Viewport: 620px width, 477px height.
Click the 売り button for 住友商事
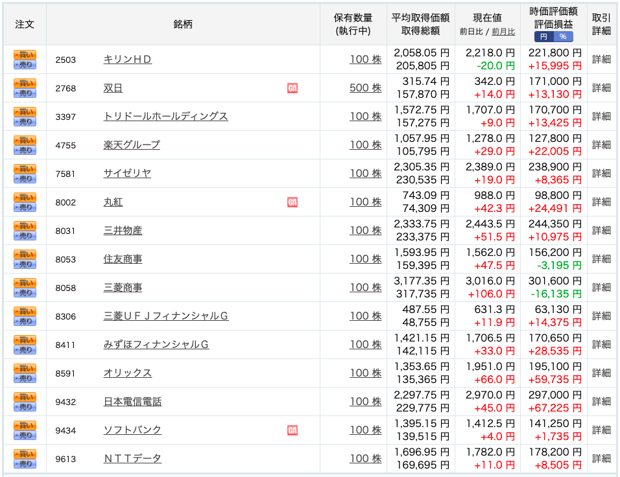pos(25,264)
